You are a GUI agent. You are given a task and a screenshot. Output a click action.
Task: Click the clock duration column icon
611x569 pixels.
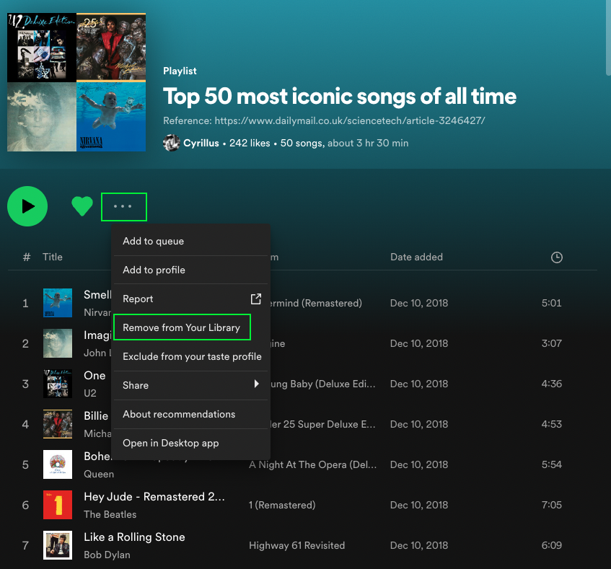point(556,257)
